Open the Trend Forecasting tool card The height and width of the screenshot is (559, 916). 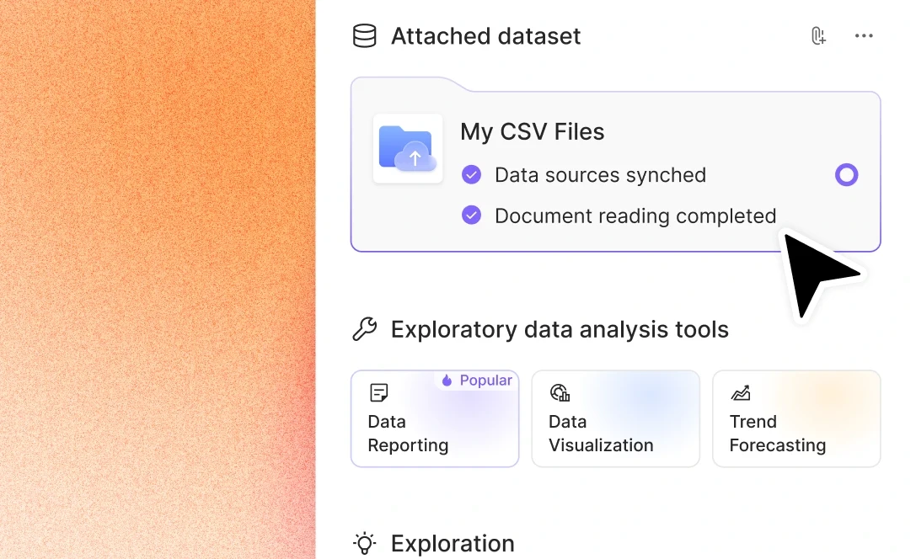pyautogui.click(x=796, y=418)
